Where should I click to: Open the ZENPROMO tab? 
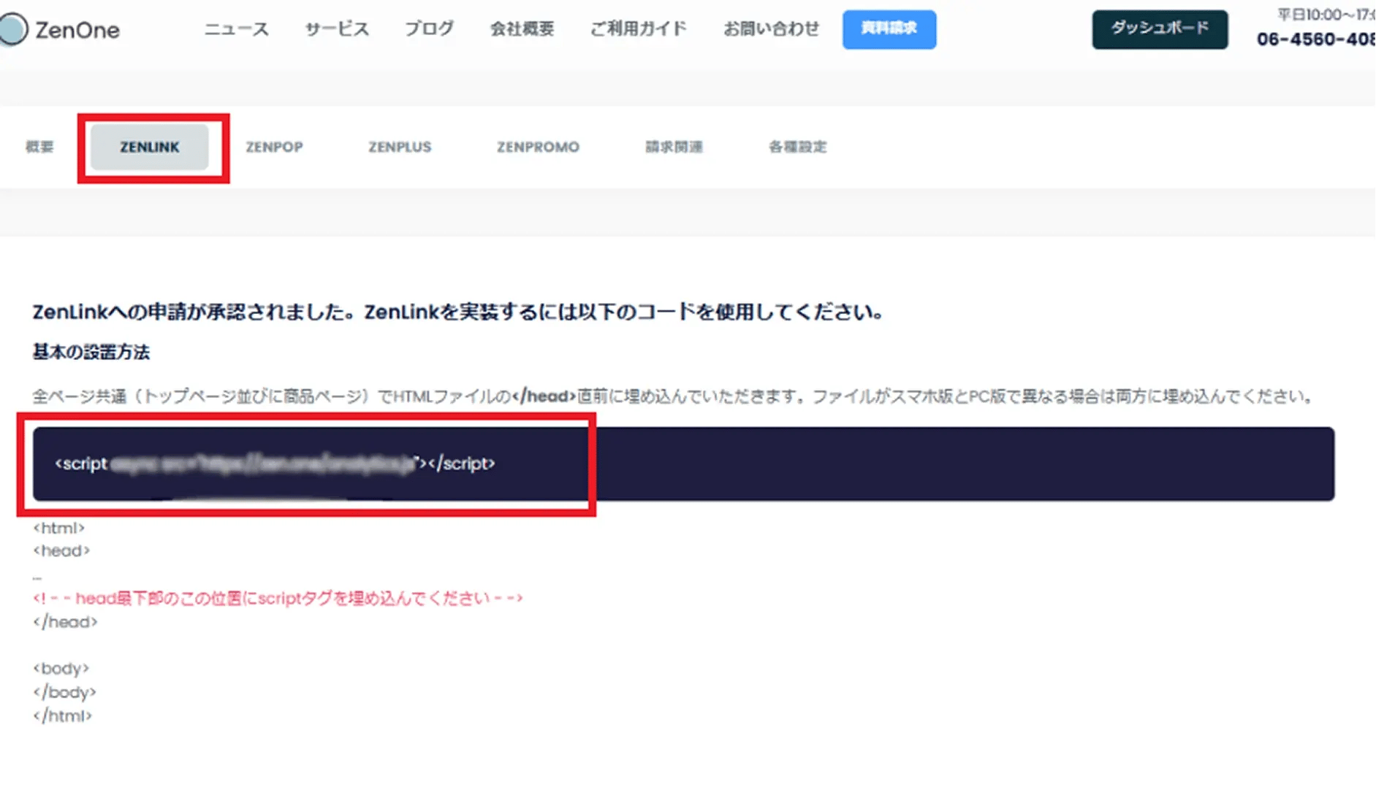[538, 147]
